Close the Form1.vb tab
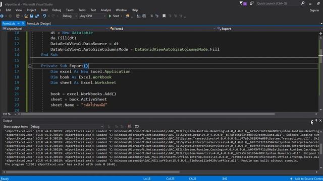Viewport: 323px width, 181px height. coord(23,24)
